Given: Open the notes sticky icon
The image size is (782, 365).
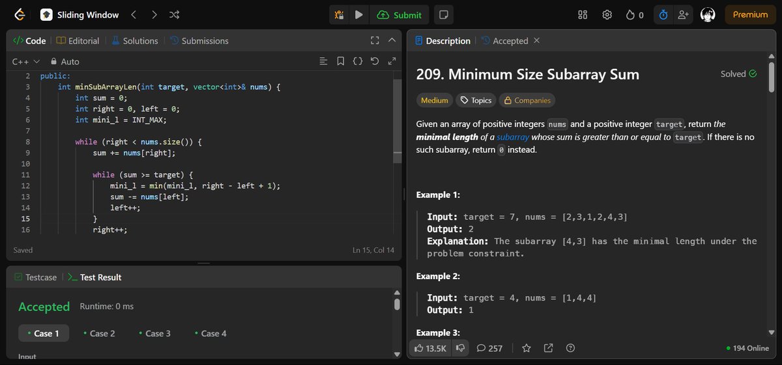Looking at the screenshot, I should click(443, 14).
